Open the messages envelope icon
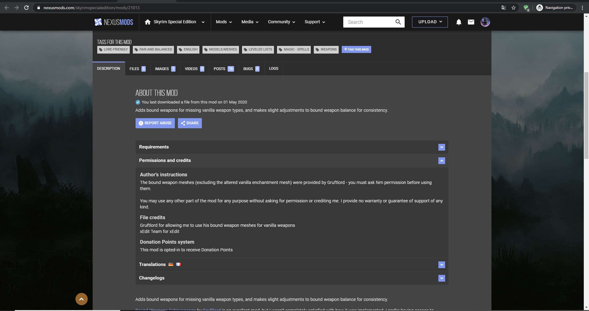 pos(471,22)
